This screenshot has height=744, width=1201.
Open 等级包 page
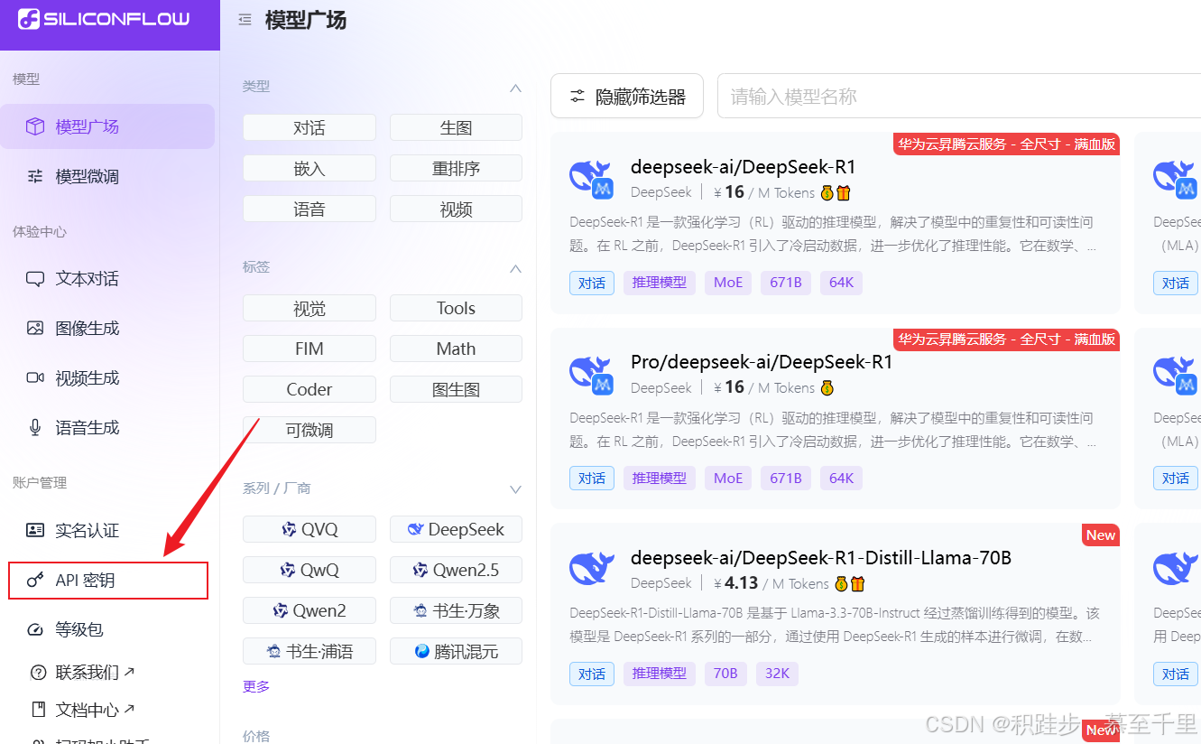pos(108,629)
